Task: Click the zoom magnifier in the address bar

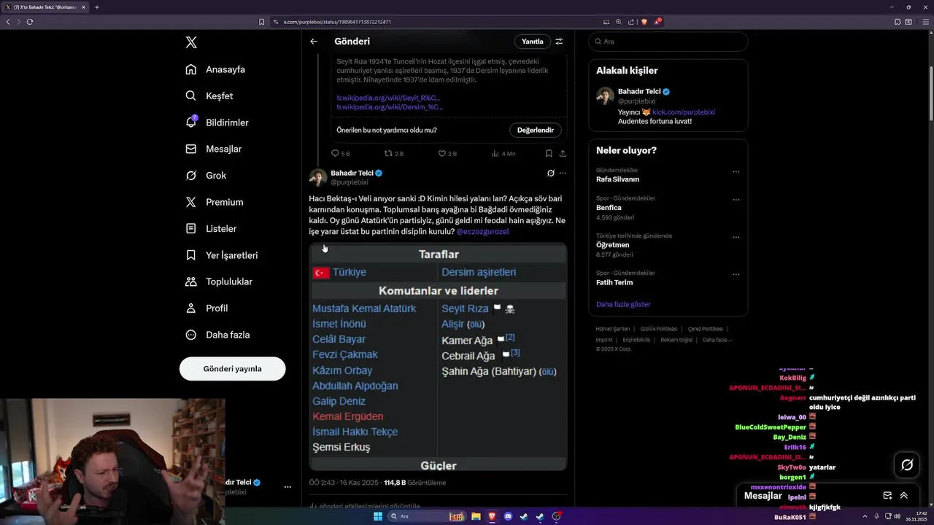Action: (x=619, y=22)
